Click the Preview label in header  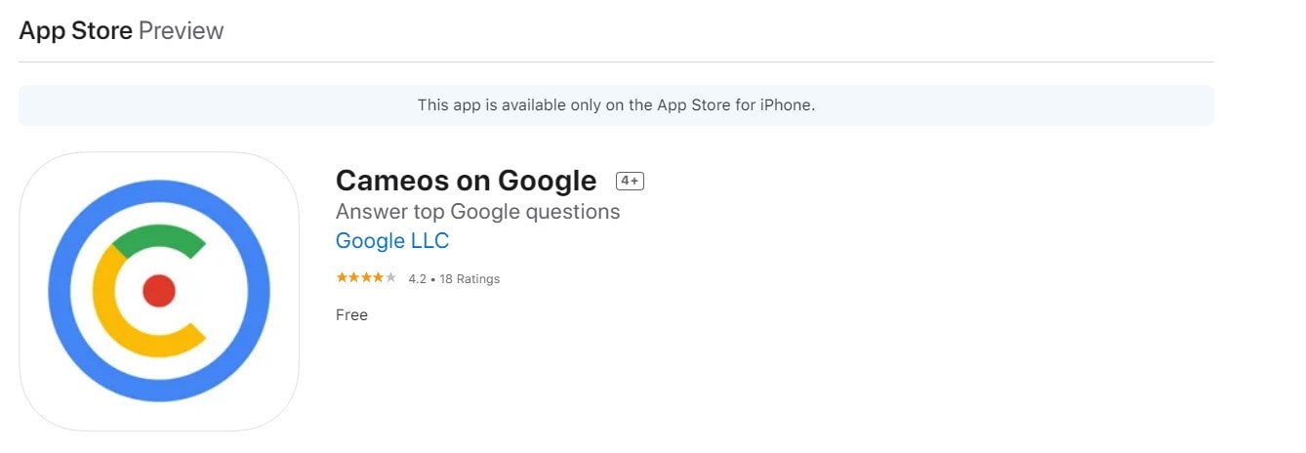click(182, 31)
